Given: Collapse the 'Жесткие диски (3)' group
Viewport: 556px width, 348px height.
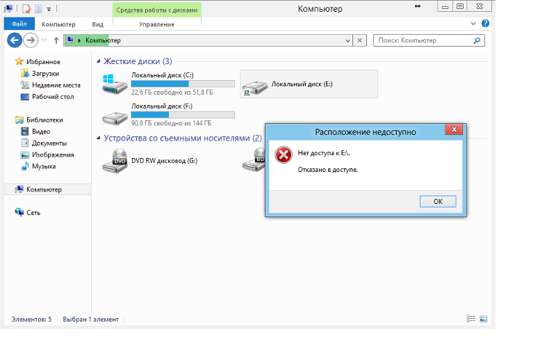Looking at the screenshot, I should (x=98, y=61).
